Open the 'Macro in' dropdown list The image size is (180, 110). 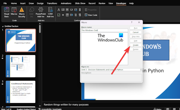pyautogui.click(x=141, y=70)
